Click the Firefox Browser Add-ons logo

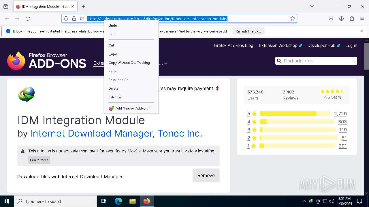(x=47, y=61)
